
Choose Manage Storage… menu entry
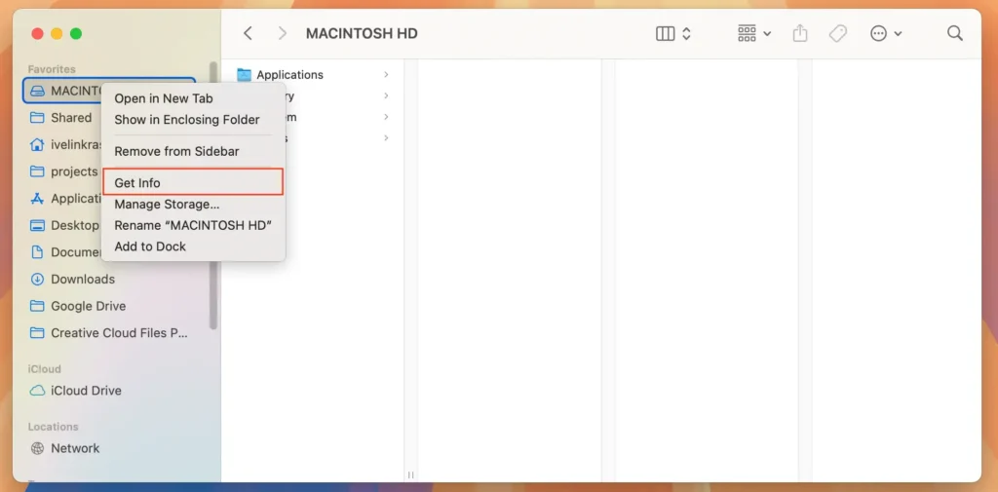[x=167, y=205]
